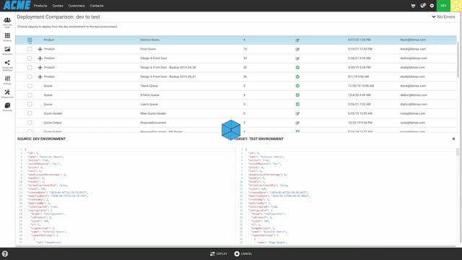Check the Main Quote Header checkbox
The width and height of the screenshot is (462, 260).
[30, 113]
